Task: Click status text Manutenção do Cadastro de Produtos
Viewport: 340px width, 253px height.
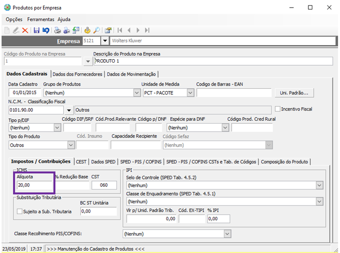Action: pos(96,249)
